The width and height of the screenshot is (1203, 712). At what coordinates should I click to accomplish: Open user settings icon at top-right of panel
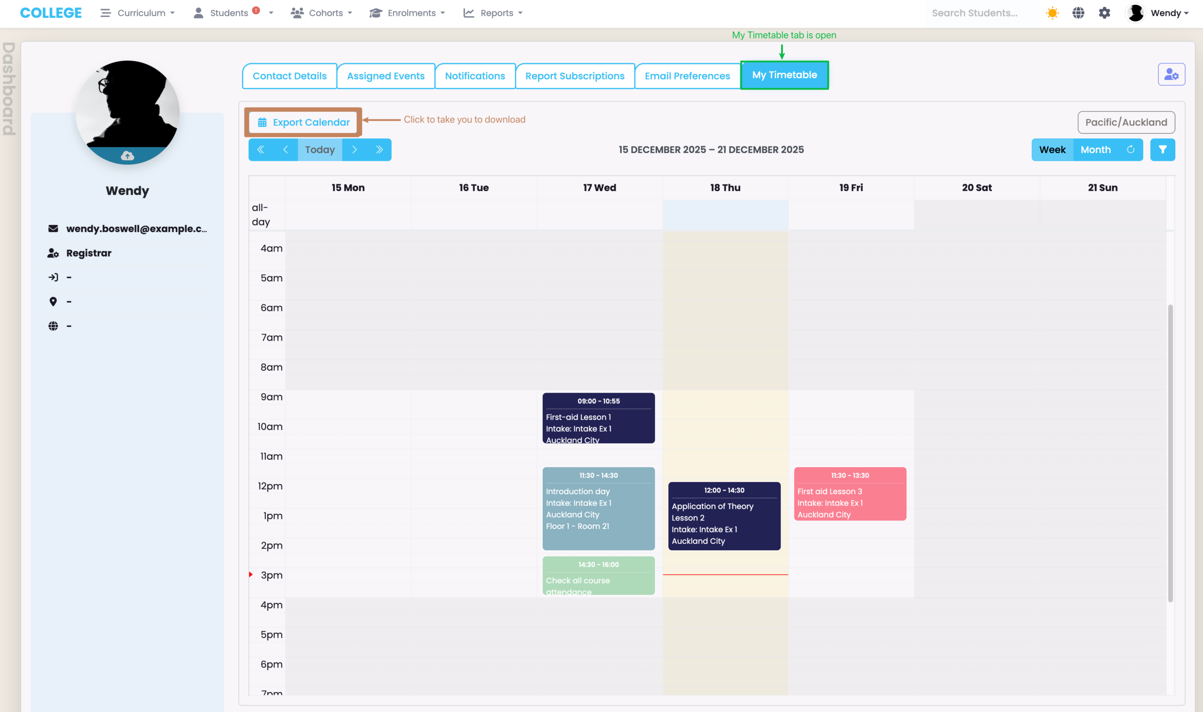click(1171, 74)
